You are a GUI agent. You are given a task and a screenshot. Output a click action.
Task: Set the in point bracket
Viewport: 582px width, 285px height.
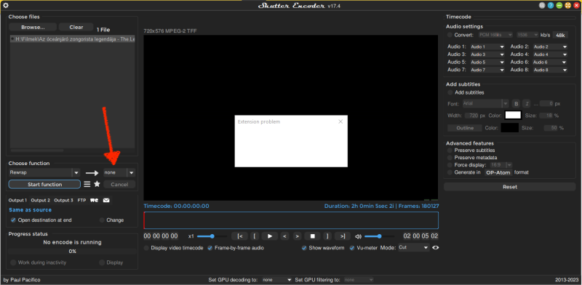[254, 236]
